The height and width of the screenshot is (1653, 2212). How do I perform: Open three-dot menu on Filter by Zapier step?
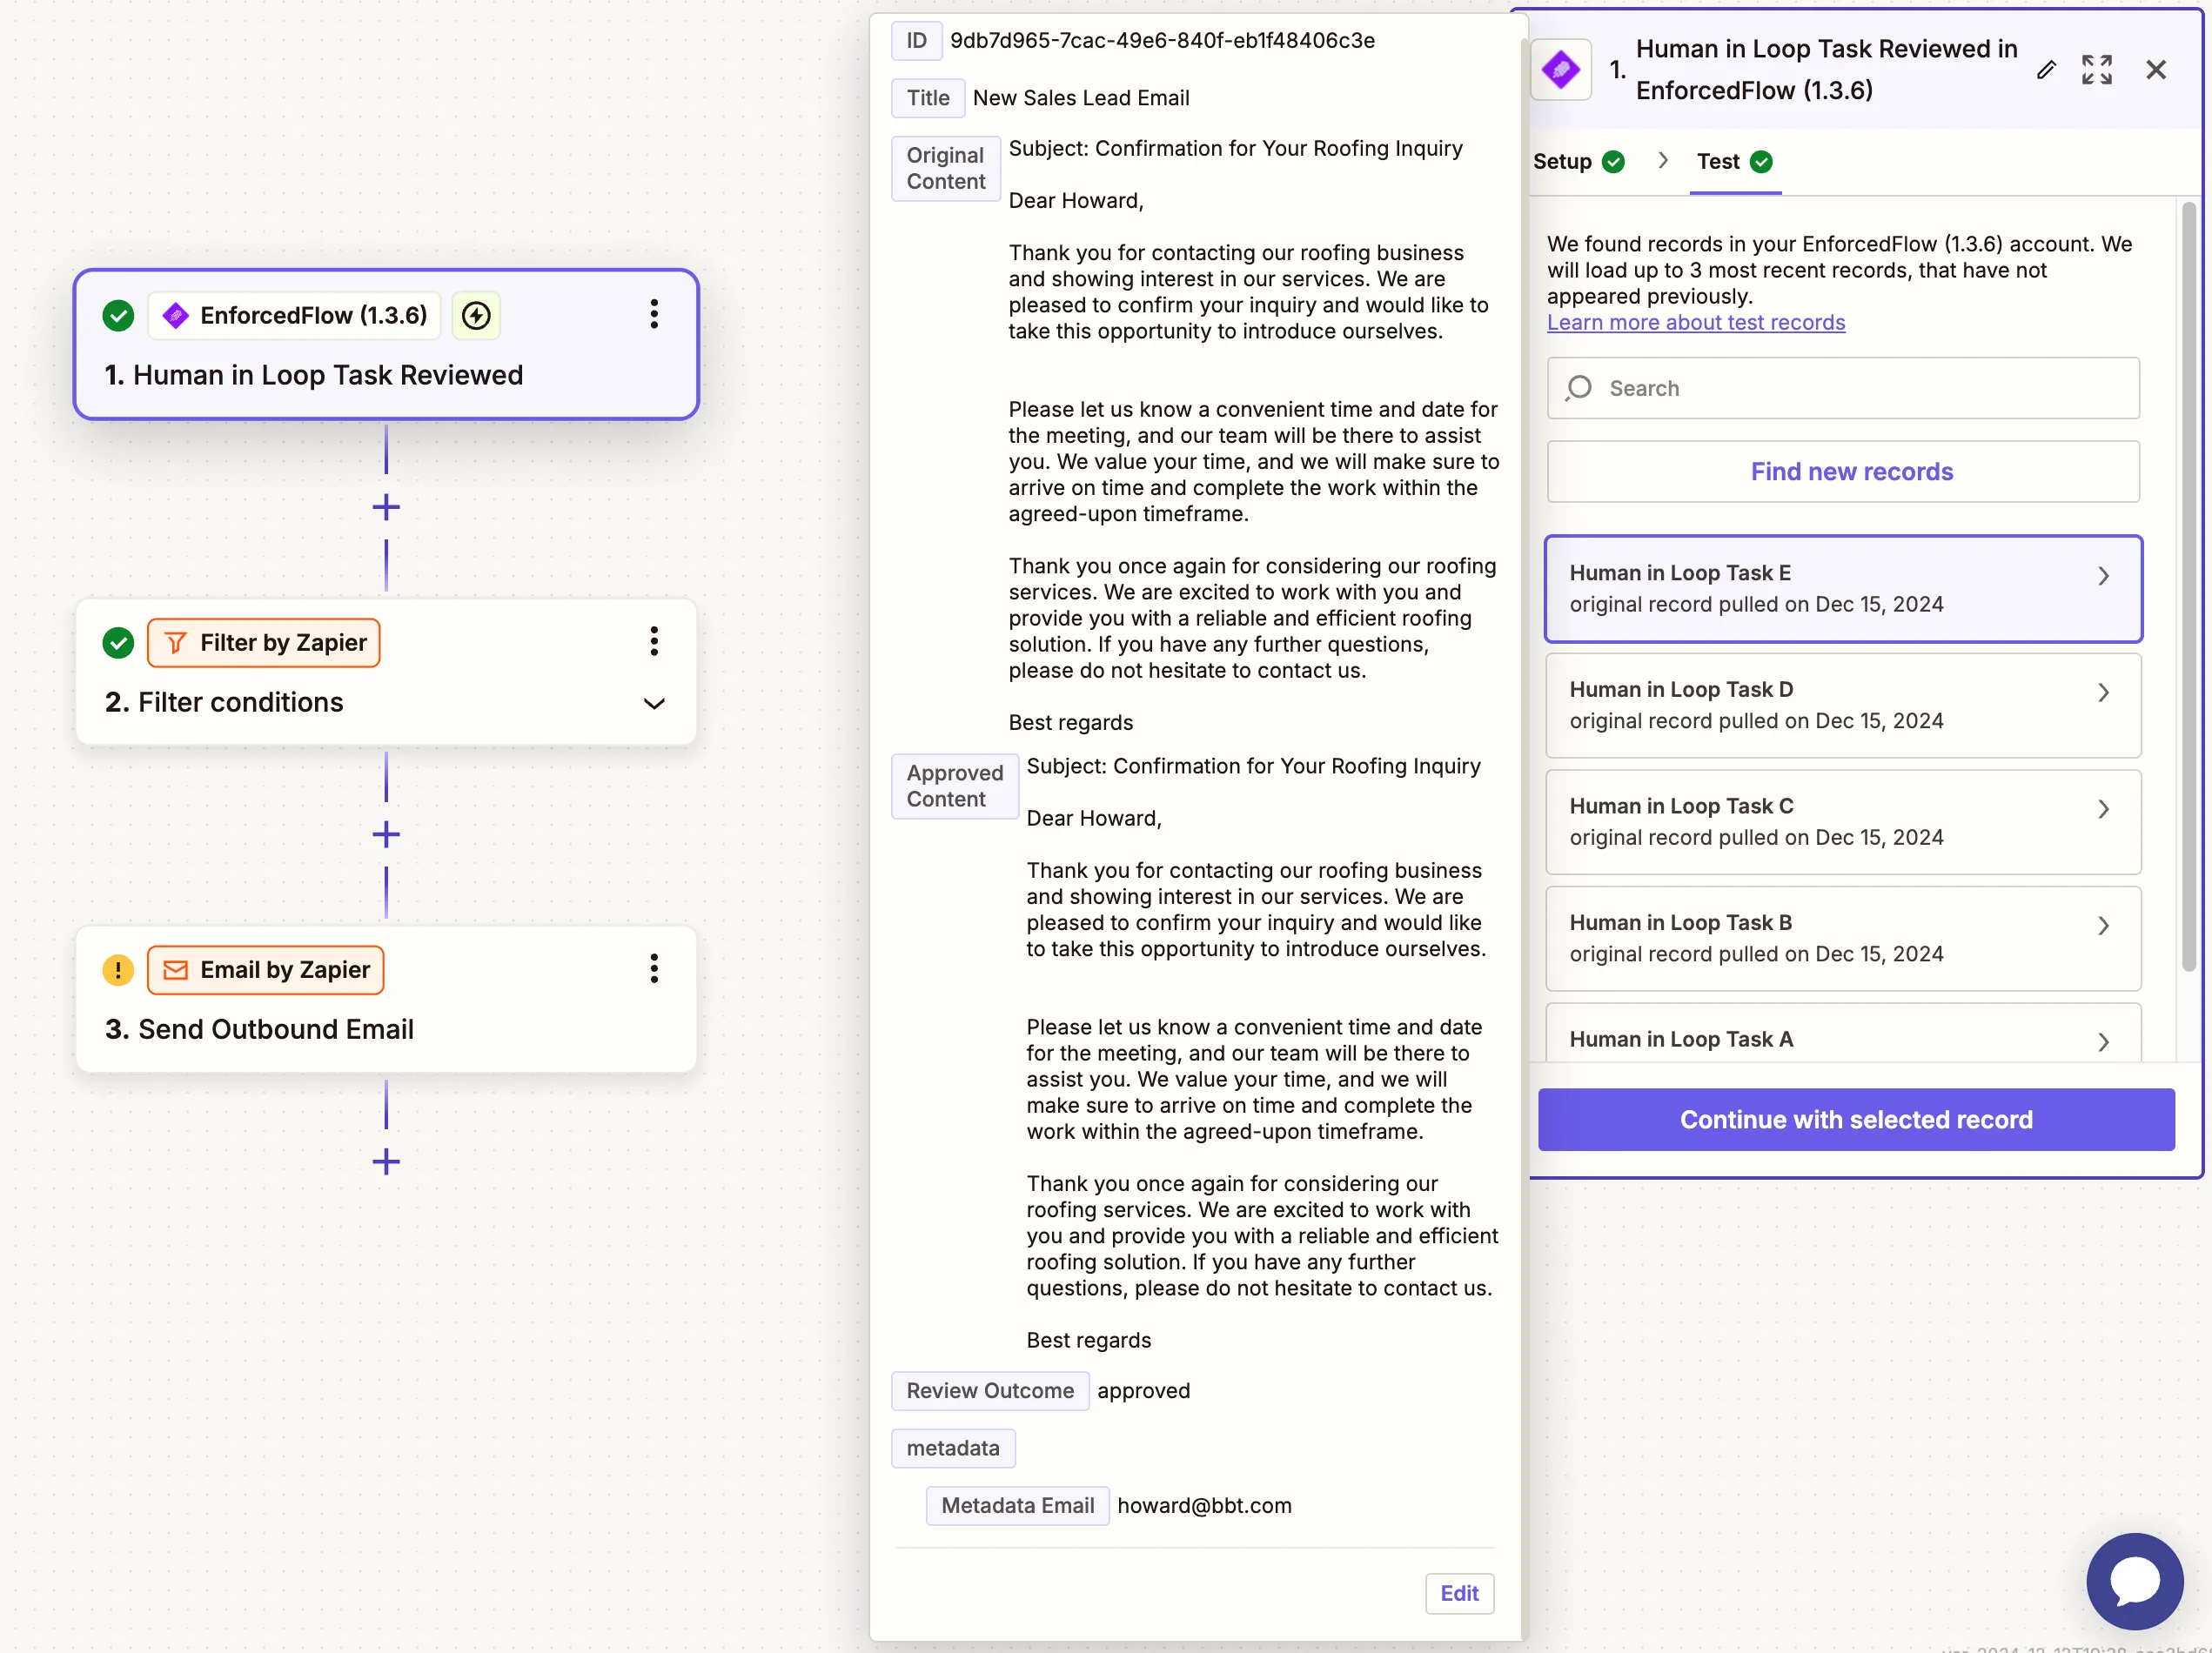click(x=654, y=642)
